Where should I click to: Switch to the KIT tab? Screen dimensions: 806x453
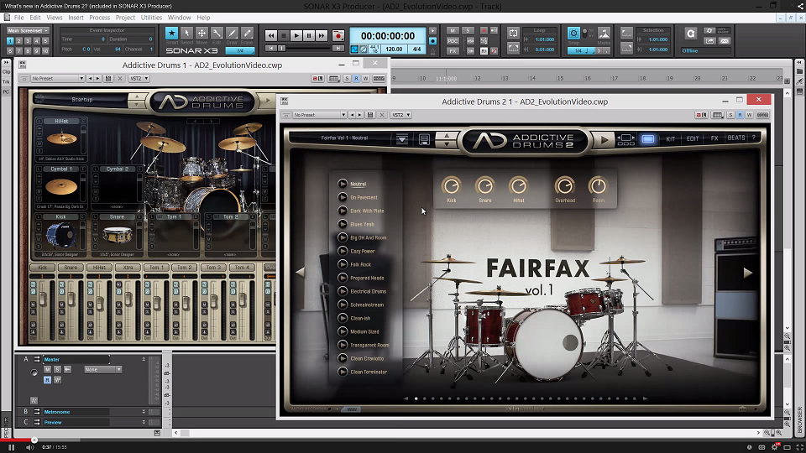click(x=670, y=138)
